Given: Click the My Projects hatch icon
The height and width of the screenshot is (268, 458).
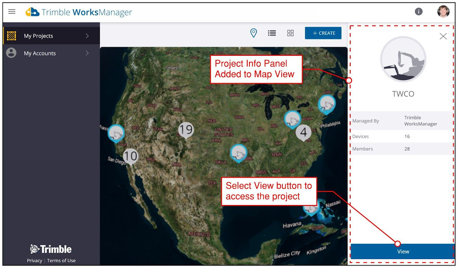Looking at the screenshot, I should coord(11,36).
